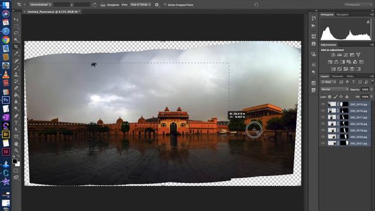Add a Brightness/Contrast adjustment
The height and width of the screenshot is (211, 375).
(333, 55)
